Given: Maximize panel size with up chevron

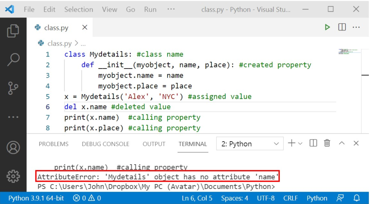Looking at the screenshot, I should coord(342,143).
